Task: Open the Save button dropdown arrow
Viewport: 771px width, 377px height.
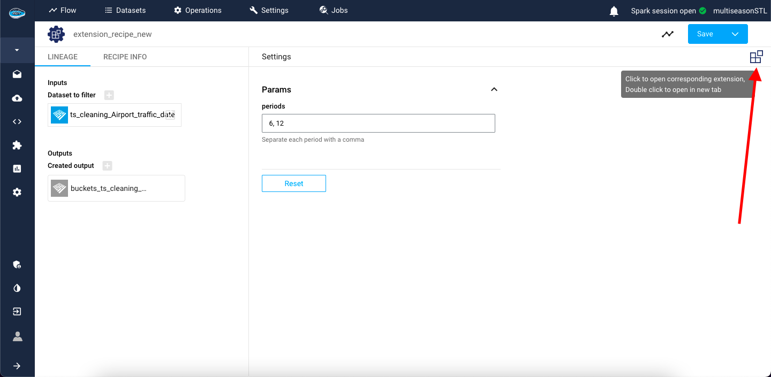Action: [735, 34]
